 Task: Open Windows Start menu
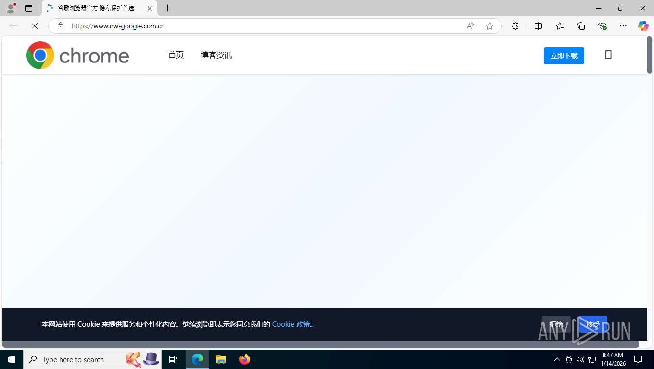[x=12, y=359]
